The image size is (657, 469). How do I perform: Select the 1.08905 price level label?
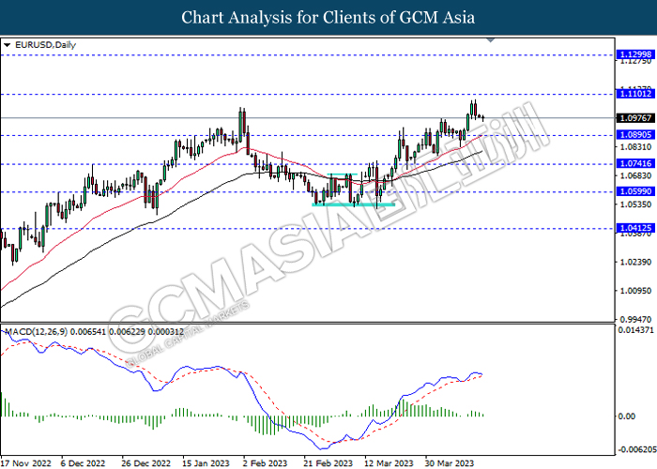[x=635, y=135]
